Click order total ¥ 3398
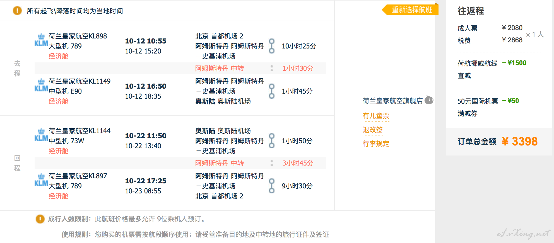Screen dimensions: 554x243 tap(520, 142)
